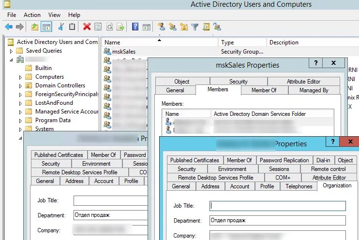Click Help button on mskSales Properties title bar
The width and height of the screenshot is (359, 240).
316,63
